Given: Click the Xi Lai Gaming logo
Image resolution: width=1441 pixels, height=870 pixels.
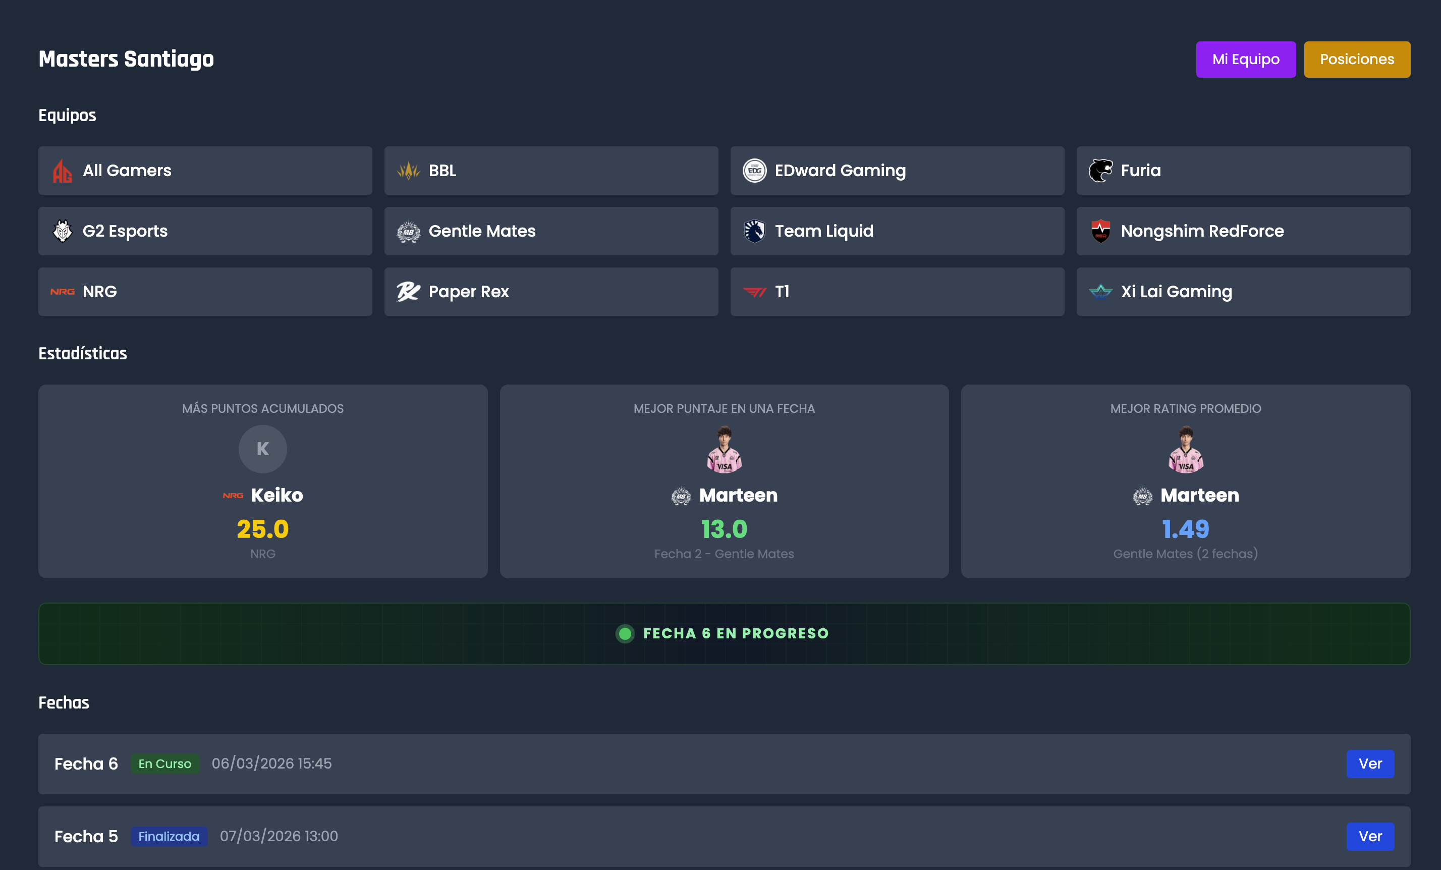Looking at the screenshot, I should [1100, 291].
